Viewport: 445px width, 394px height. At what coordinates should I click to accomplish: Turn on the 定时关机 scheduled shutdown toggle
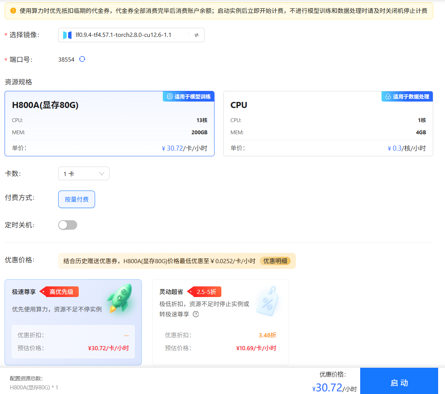[x=67, y=225]
